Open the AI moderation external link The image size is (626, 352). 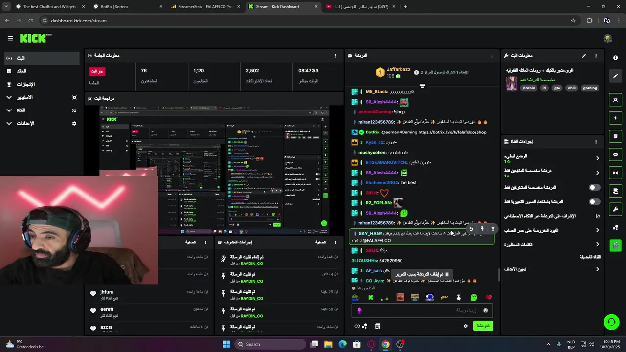(598, 216)
